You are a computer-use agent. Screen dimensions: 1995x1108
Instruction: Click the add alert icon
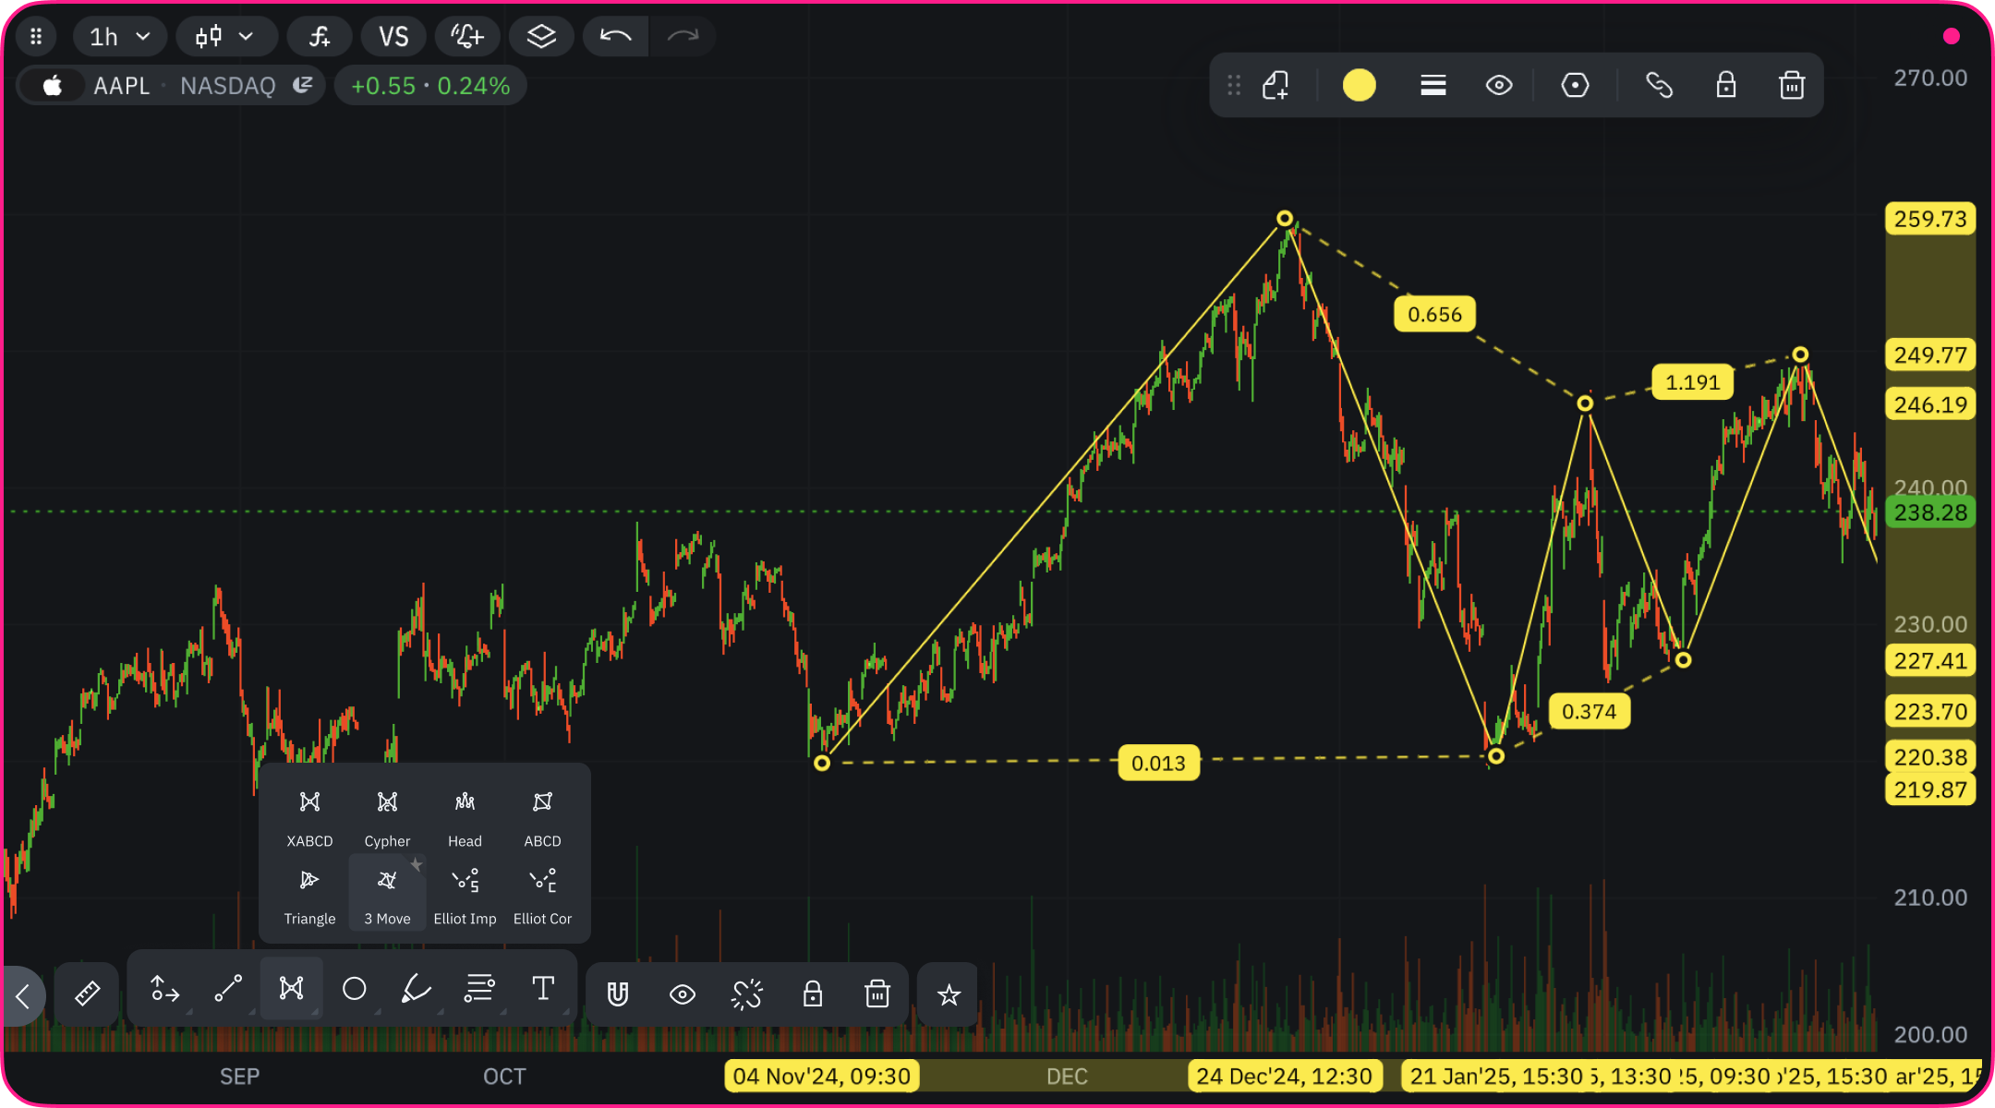click(466, 37)
